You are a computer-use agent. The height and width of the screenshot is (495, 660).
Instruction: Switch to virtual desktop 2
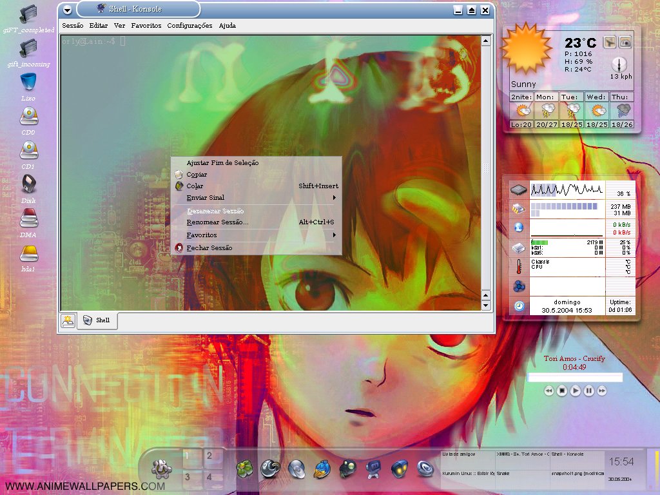pyautogui.click(x=213, y=458)
